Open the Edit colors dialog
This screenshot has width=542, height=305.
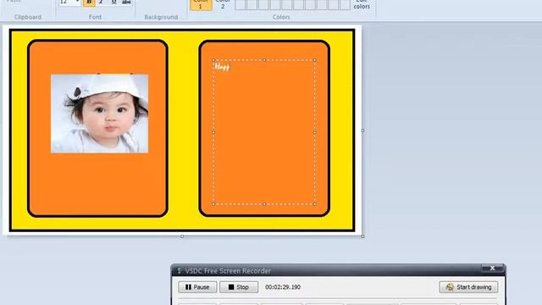(x=362, y=4)
